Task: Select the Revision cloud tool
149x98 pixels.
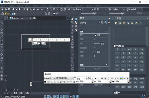Action: point(2,44)
